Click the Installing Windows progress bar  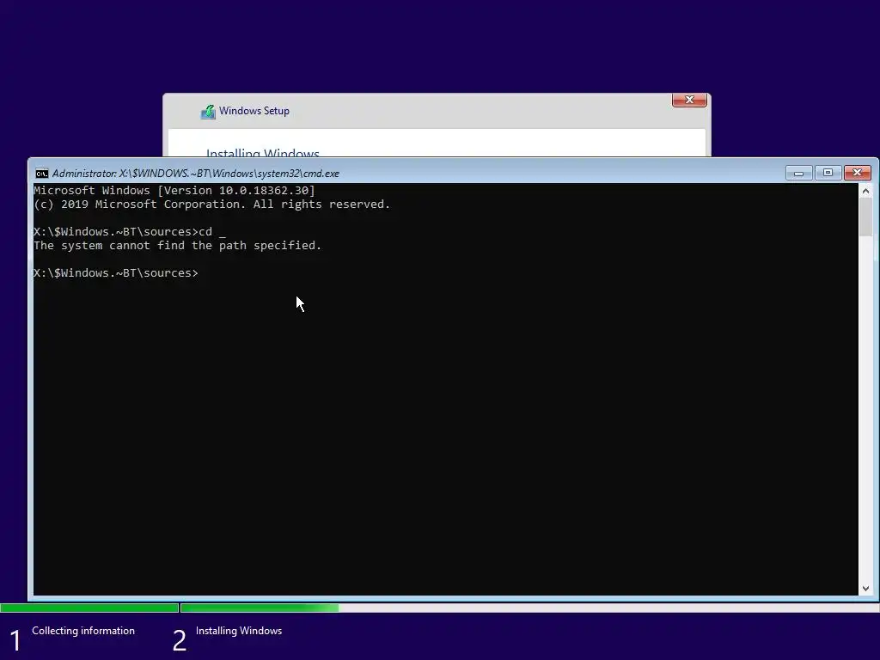[529, 608]
